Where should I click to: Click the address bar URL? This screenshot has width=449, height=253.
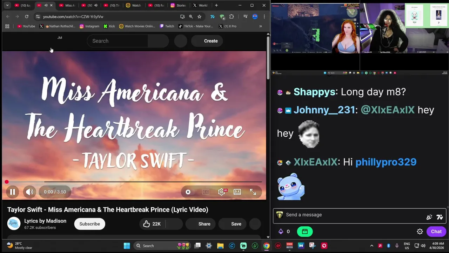click(73, 17)
